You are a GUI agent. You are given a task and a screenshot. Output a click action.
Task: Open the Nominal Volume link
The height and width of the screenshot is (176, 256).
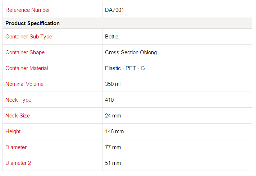tap(24, 84)
